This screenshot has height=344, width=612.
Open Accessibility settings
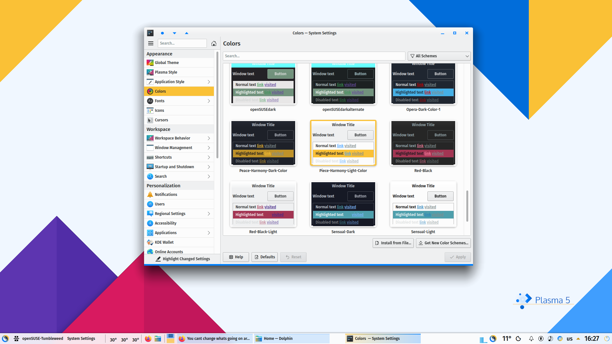[179, 223]
